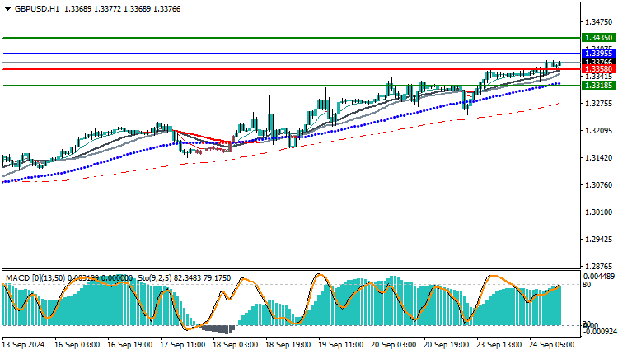Click the 1.30760 price axis value
The height and width of the screenshot is (354, 618).
pos(599,185)
